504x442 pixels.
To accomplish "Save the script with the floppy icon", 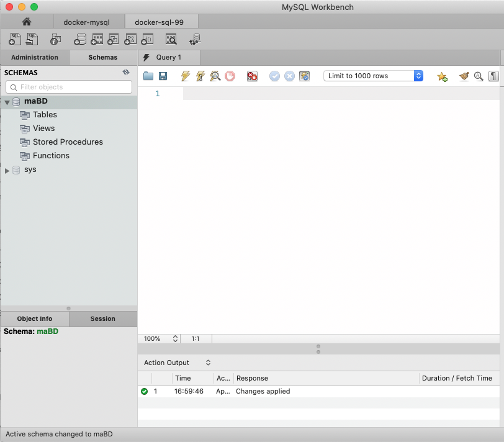I will [163, 76].
